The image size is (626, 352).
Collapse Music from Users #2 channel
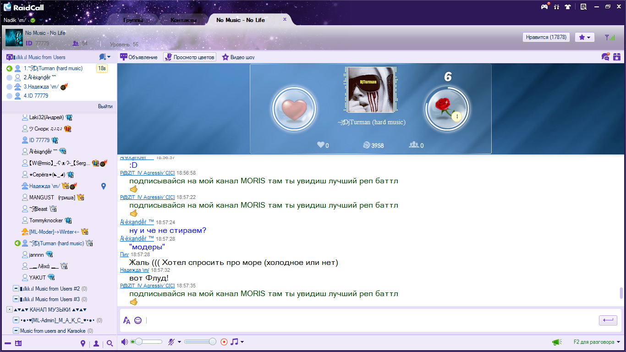click(16, 289)
